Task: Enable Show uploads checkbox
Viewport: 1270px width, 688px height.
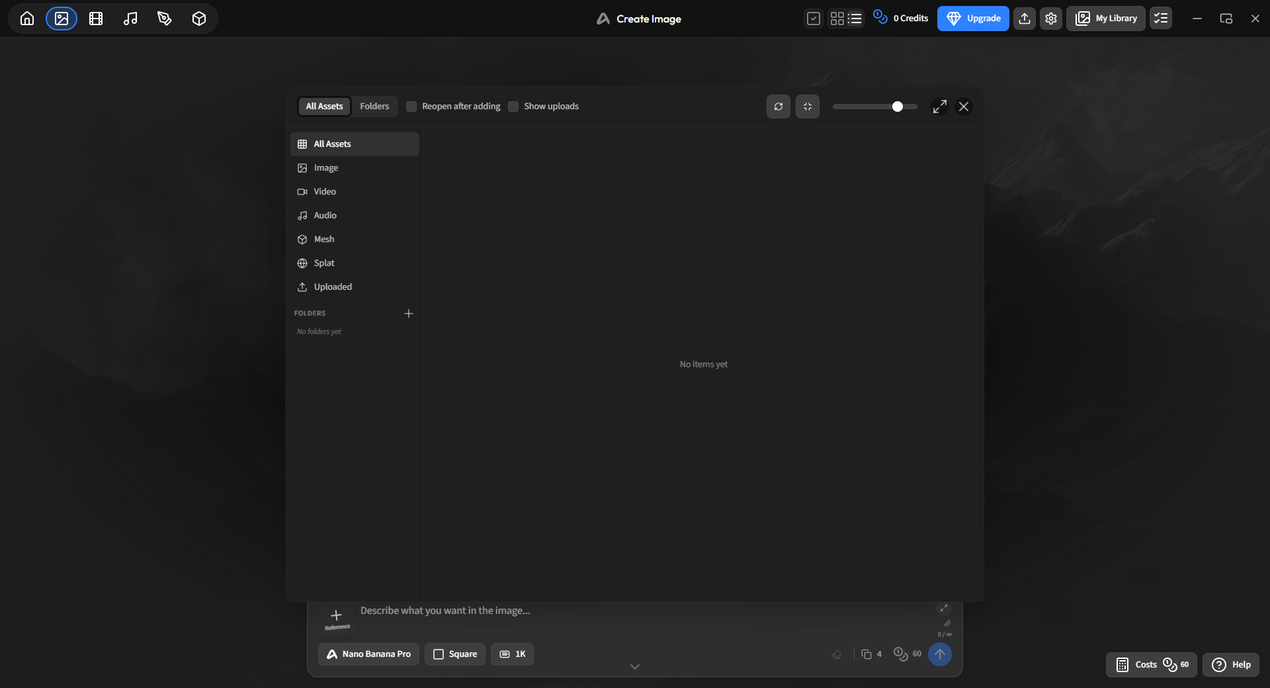Action: [513, 107]
